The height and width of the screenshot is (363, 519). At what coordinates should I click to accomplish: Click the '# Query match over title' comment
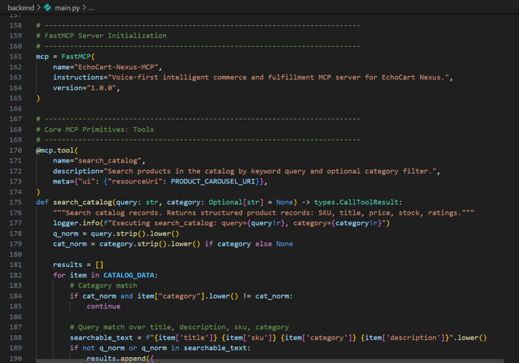(x=179, y=327)
